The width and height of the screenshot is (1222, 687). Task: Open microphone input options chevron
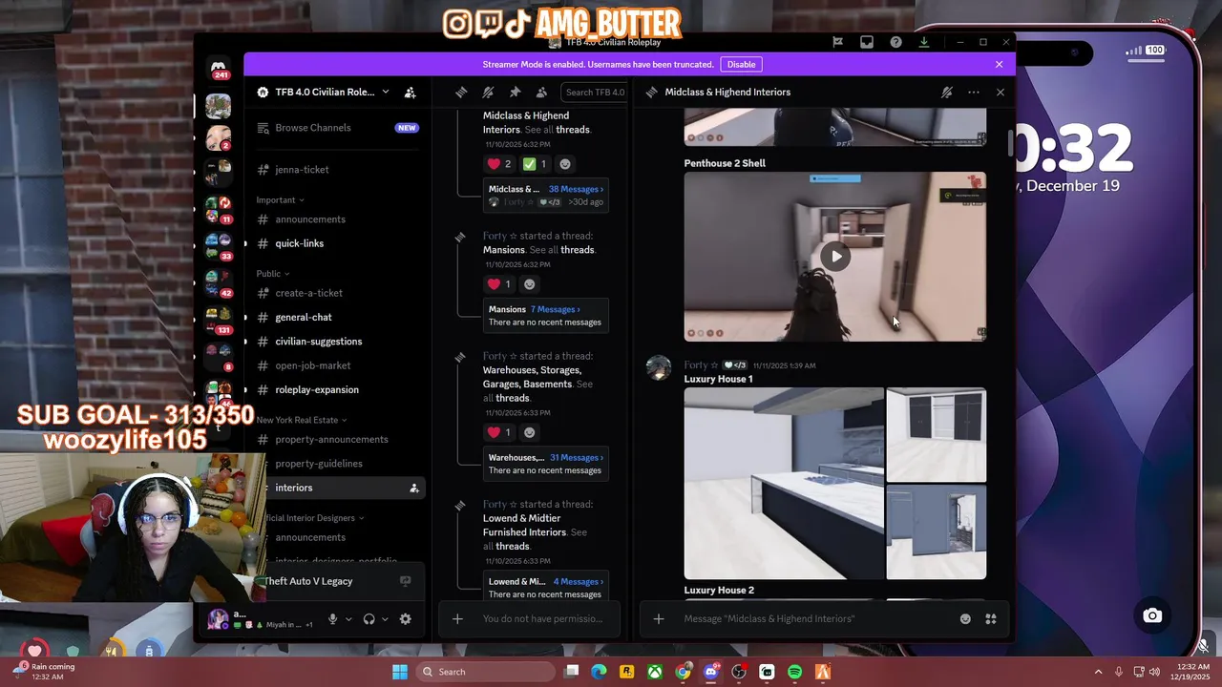348,619
